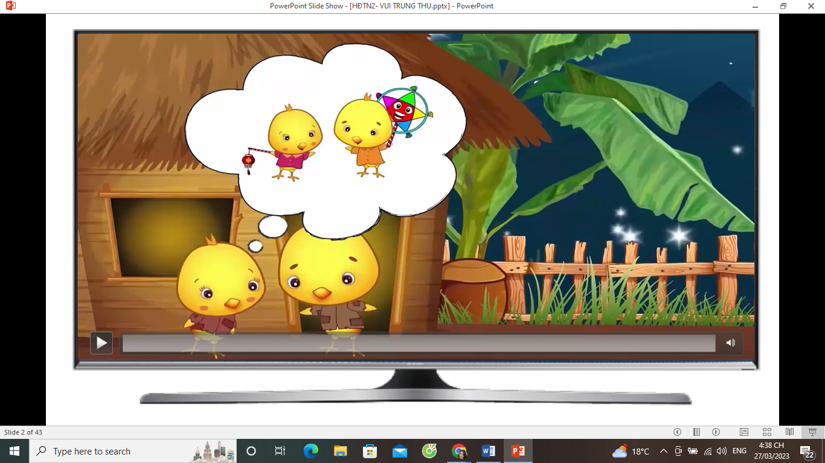
Task: Open the slide show menu icon
Action: click(x=696, y=432)
